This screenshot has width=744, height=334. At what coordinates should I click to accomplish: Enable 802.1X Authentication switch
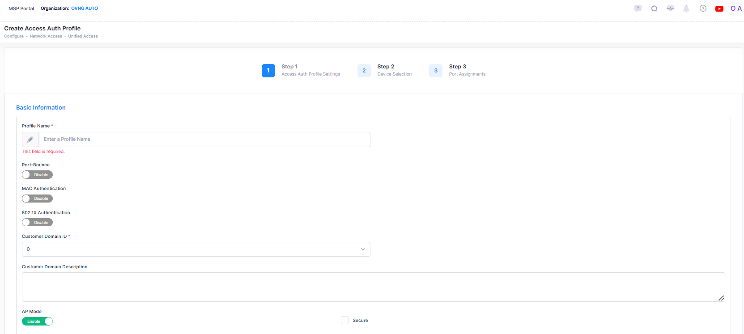[37, 223]
